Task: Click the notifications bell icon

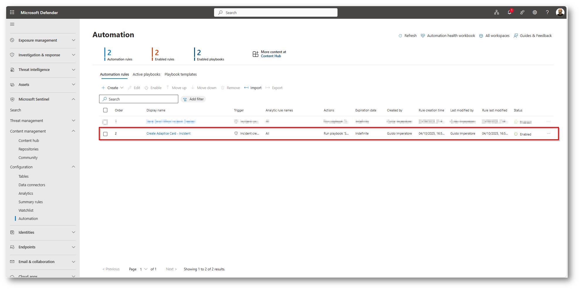Action: [x=509, y=12]
